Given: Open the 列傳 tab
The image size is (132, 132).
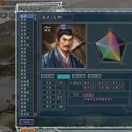Looking at the screenshot, I should (x=94, y=76).
